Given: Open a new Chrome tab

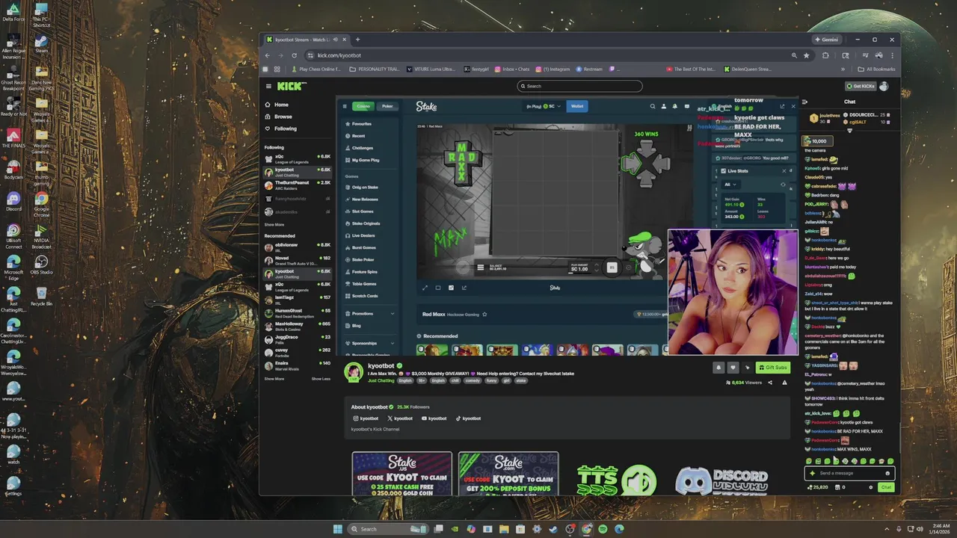Looking at the screenshot, I should pos(357,40).
